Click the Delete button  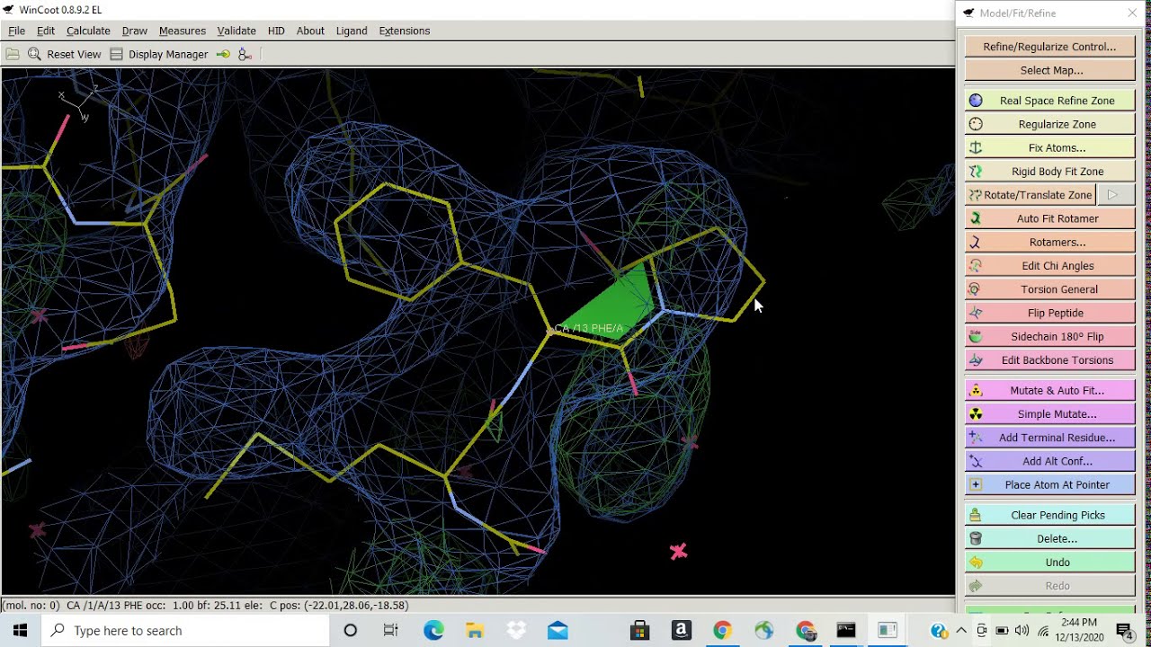click(x=1049, y=538)
